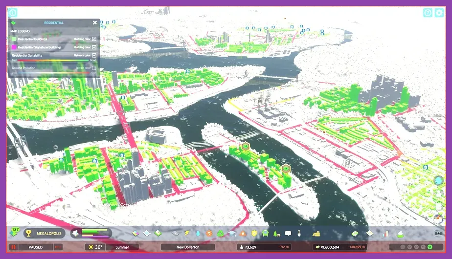Select the Areas tool icon
This screenshot has height=259, width=452.
(x=146, y=234)
